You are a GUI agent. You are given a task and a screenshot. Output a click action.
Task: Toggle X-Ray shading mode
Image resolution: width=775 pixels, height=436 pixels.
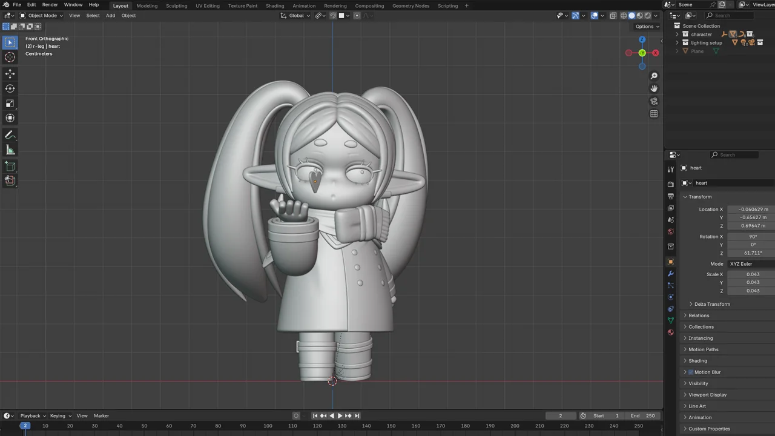[613, 15]
